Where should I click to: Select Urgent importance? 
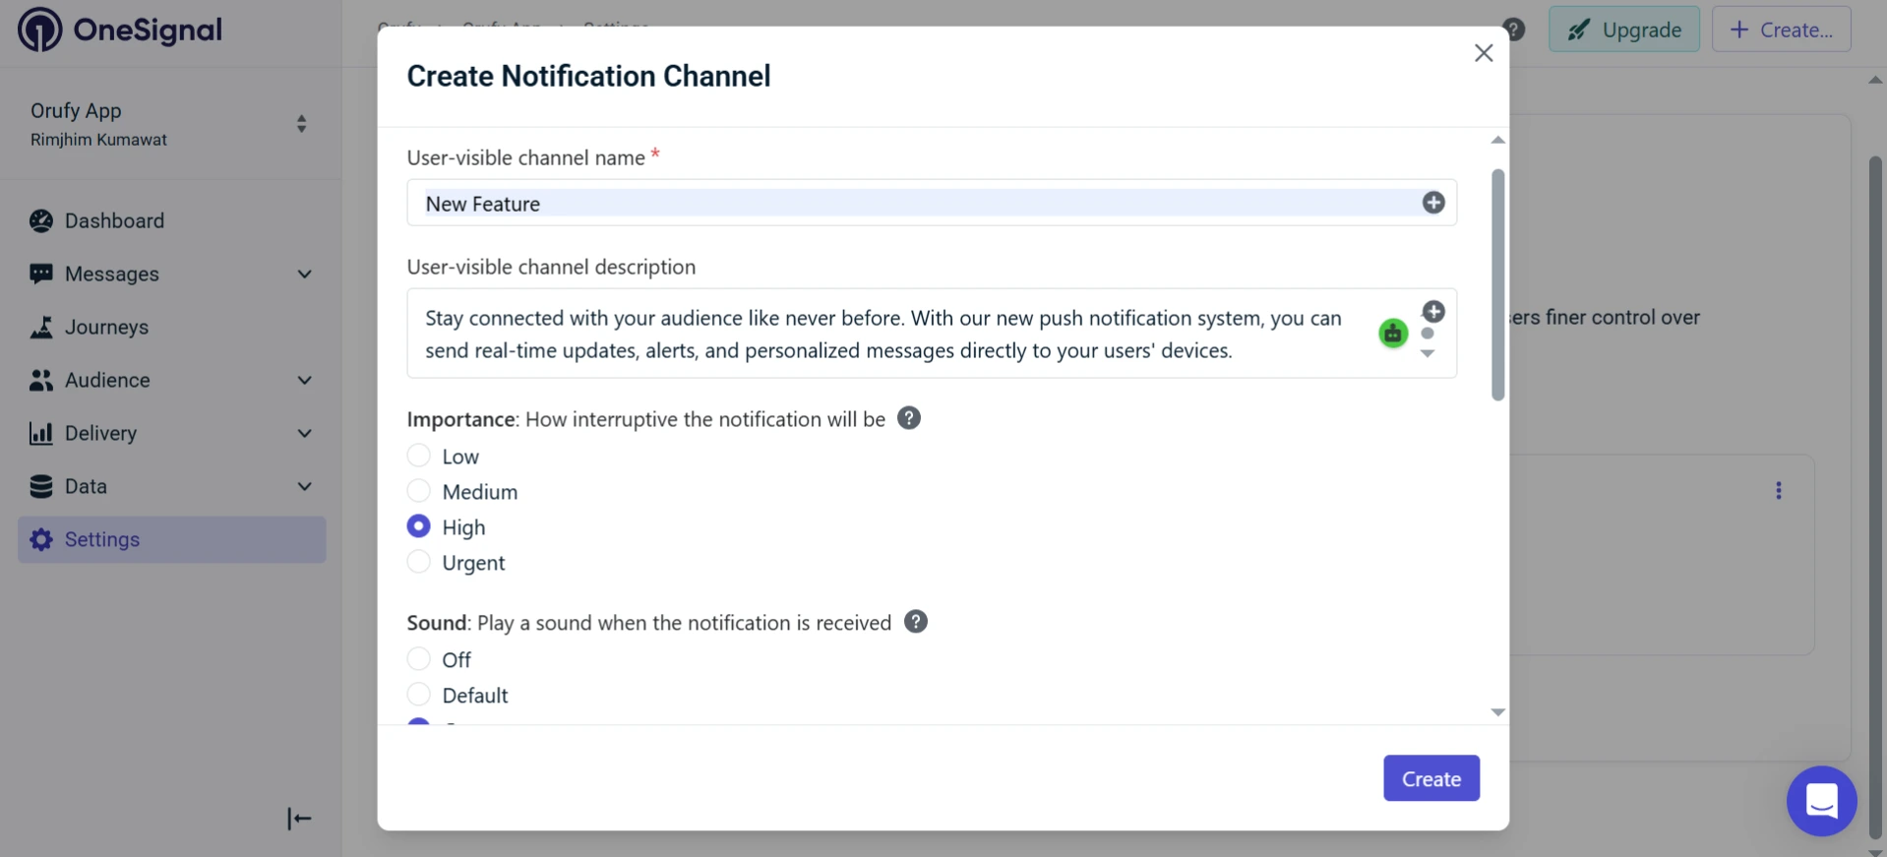click(x=419, y=561)
